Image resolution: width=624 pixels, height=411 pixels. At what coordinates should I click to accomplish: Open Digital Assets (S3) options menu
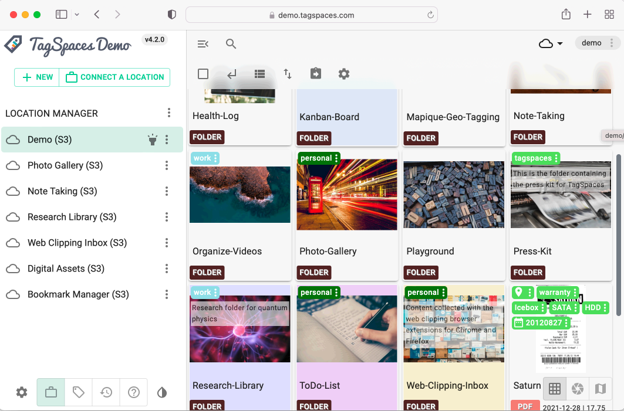click(x=167, y=269)
